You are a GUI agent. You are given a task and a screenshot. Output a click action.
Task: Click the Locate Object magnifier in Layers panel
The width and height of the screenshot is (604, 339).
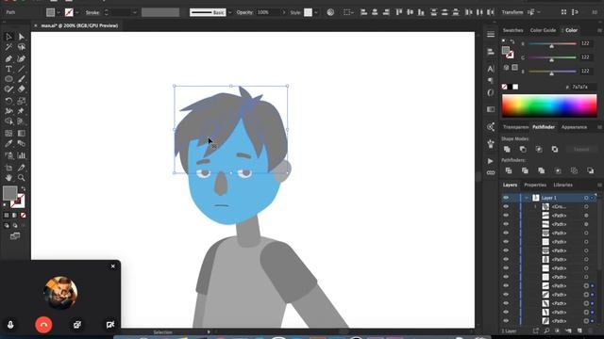546,331
